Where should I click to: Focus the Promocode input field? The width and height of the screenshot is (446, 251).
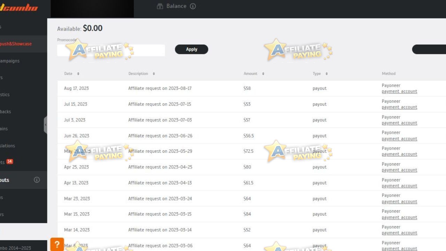(x=111, y=50)
